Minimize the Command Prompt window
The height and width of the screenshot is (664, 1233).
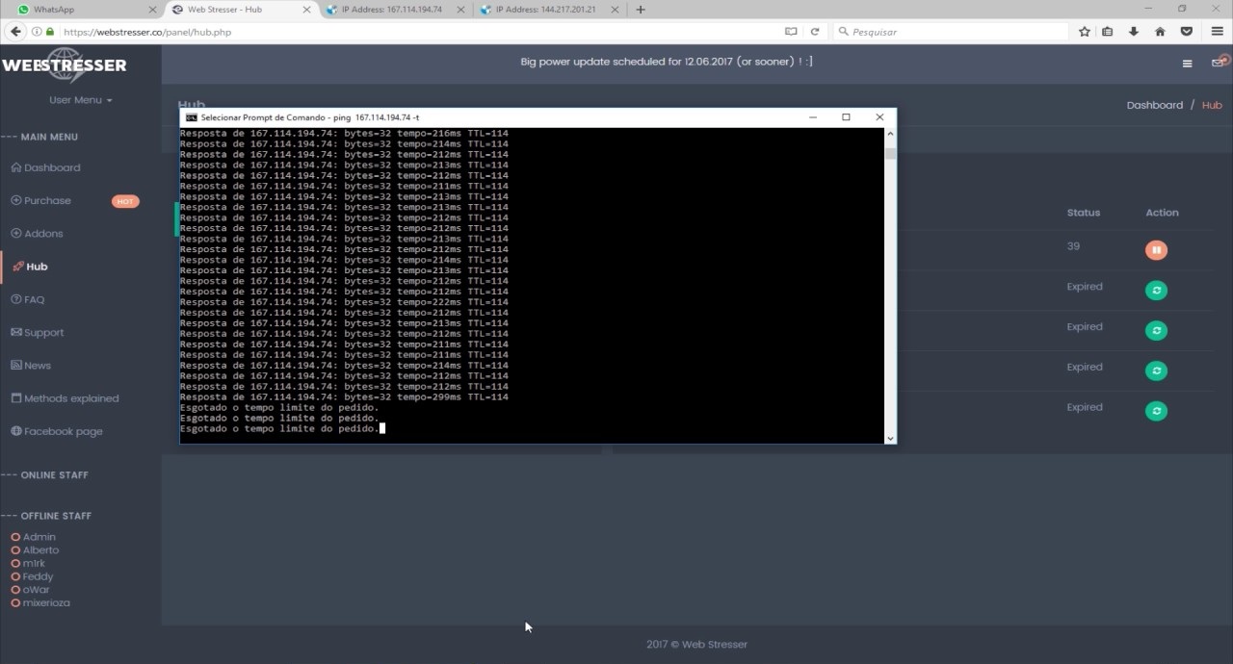[813, 117]
